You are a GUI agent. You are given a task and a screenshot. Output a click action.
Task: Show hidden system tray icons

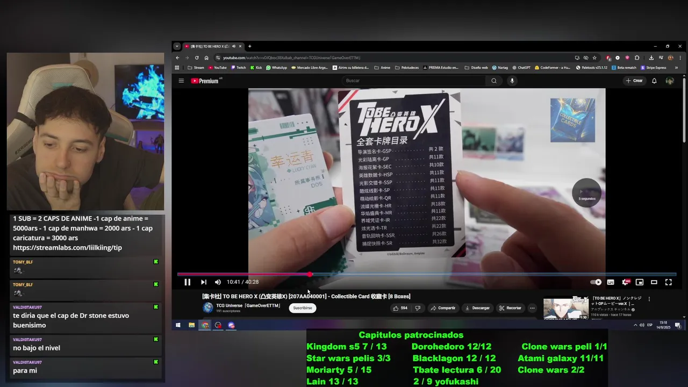(635, 325)
